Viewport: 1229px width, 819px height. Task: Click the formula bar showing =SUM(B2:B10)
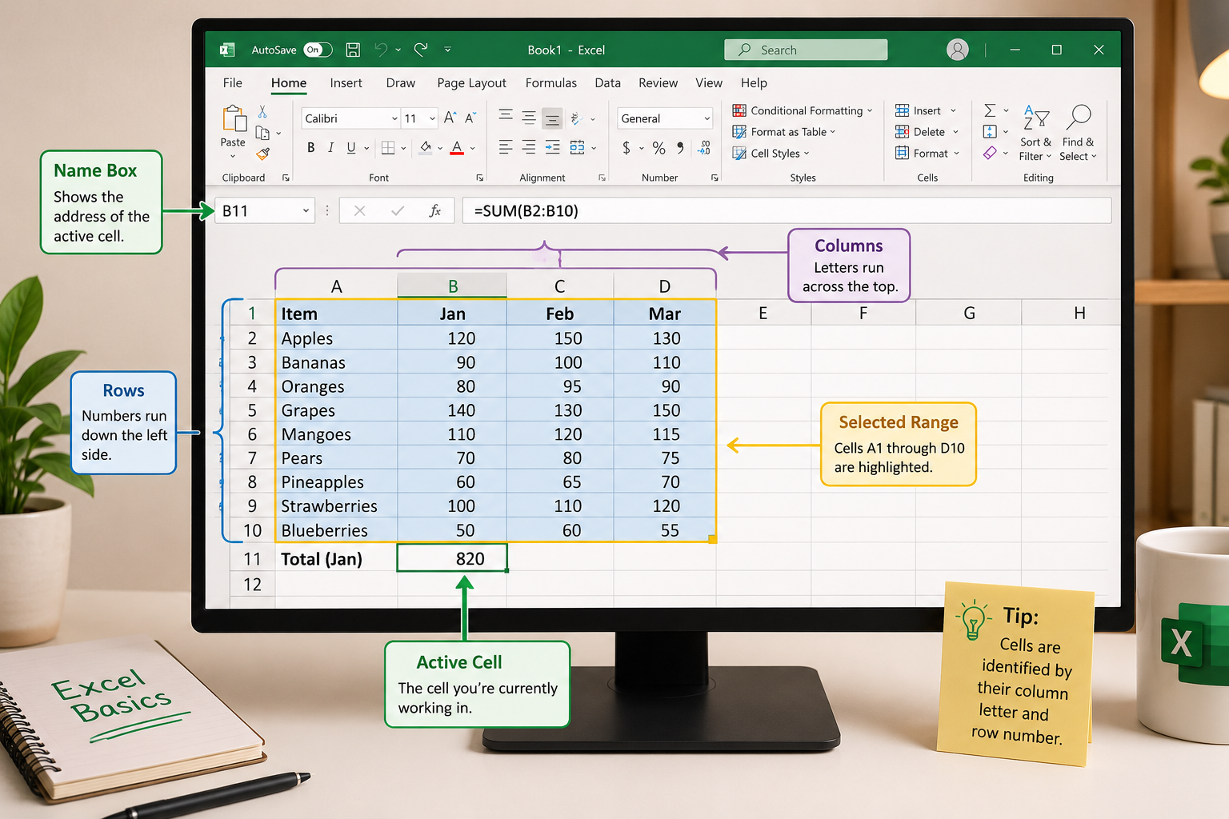coord(787,210)
